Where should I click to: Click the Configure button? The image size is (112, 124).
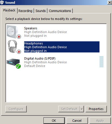coord(16,109)
